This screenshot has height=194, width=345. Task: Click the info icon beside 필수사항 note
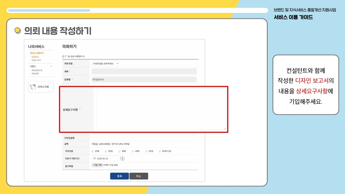(63, 57)
